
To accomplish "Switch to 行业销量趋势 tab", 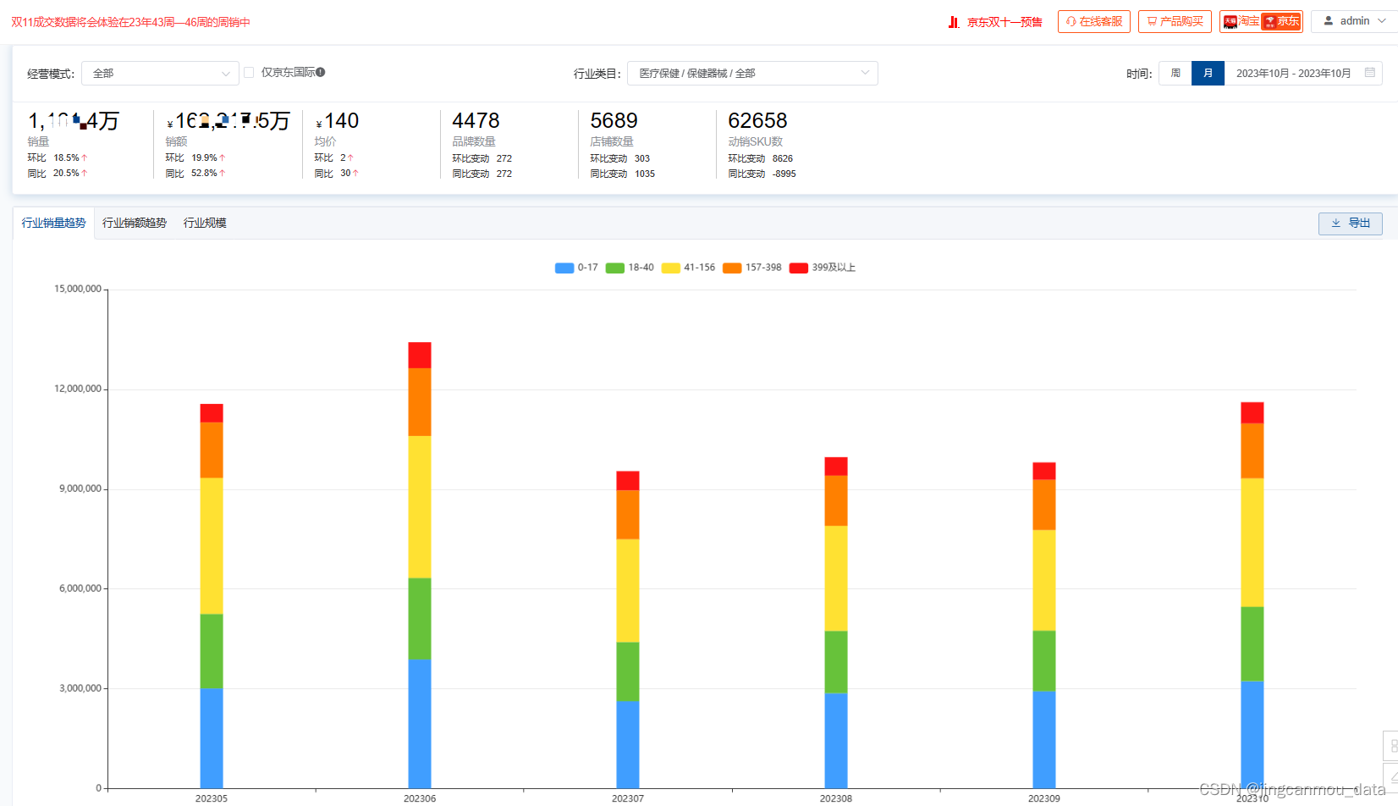I will (53, 223).
